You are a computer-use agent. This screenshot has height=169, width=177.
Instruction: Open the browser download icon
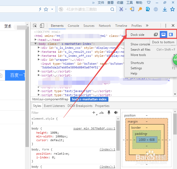[165, 9]
